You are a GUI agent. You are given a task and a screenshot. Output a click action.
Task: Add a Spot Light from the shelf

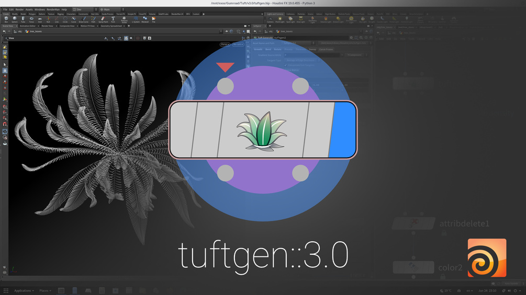tap(290, 20)
